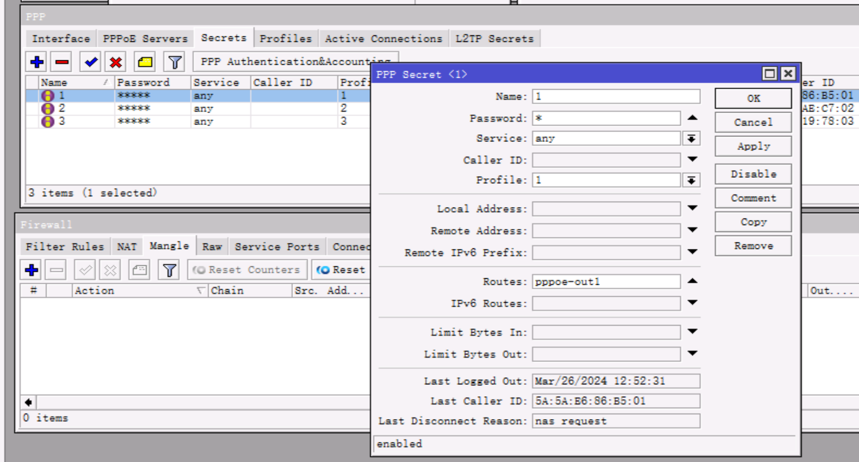
Task: Switch to PPP Interface tab
Action: [61, 39]
